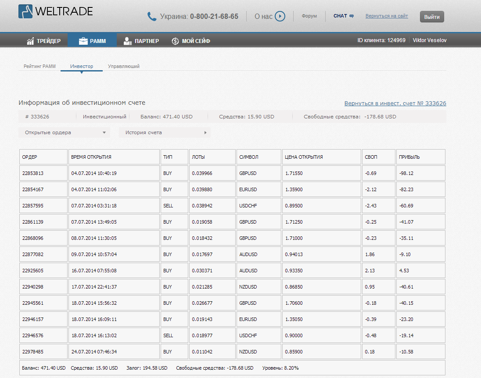The height and width of the screenshot is (378, 481).
Task: Click the play circle icon beside О нас
Action: [x=280, y=17]
